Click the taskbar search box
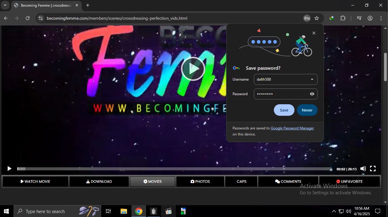Image resolution: width=388 pixels, height=217 pixels. 58,211
